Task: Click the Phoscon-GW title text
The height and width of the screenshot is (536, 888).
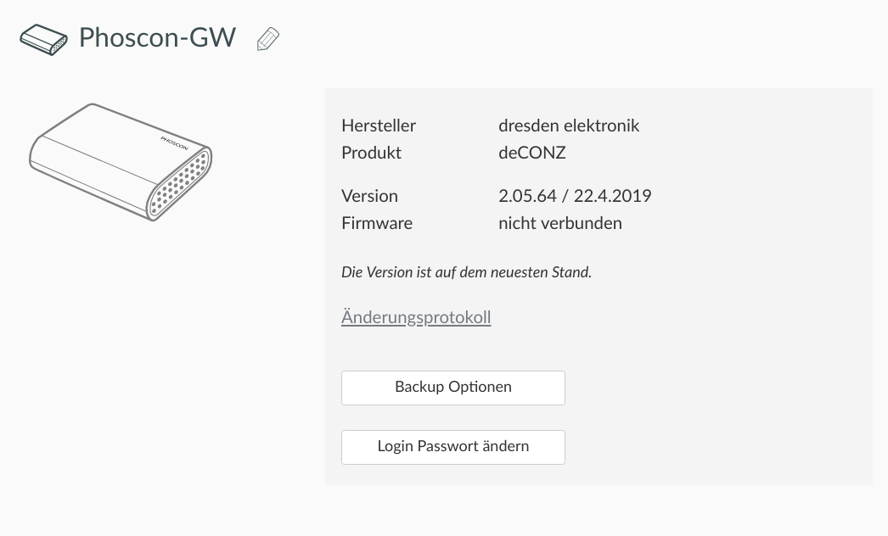Action: (157, 38)
